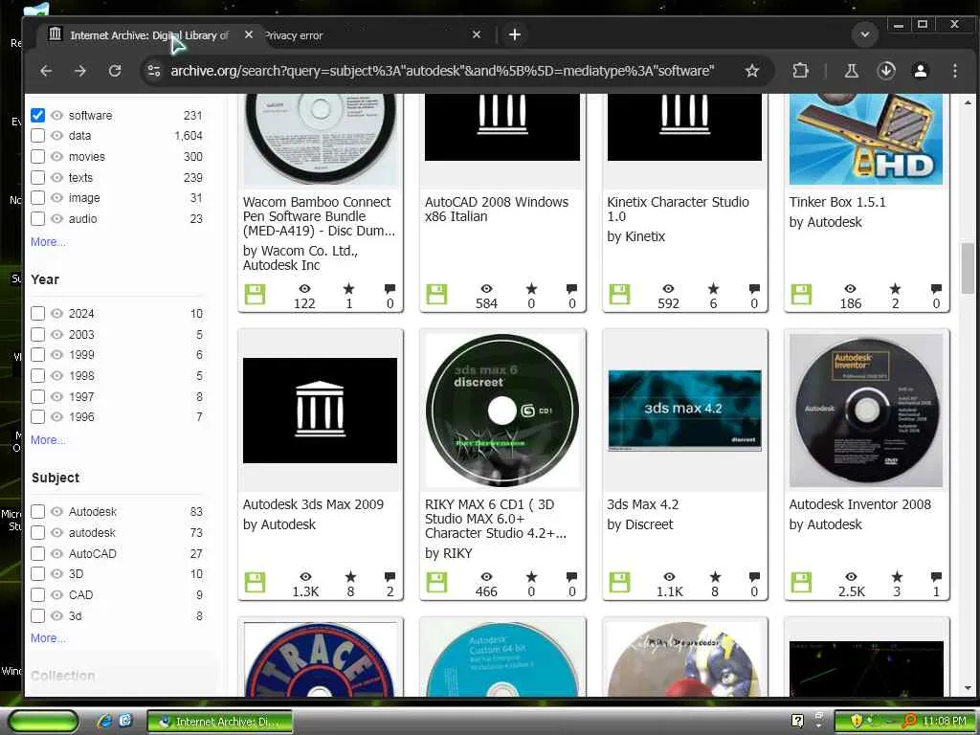Open the browser downloads icon
This screenshot has height=735, width=980.
click(886, 71)
